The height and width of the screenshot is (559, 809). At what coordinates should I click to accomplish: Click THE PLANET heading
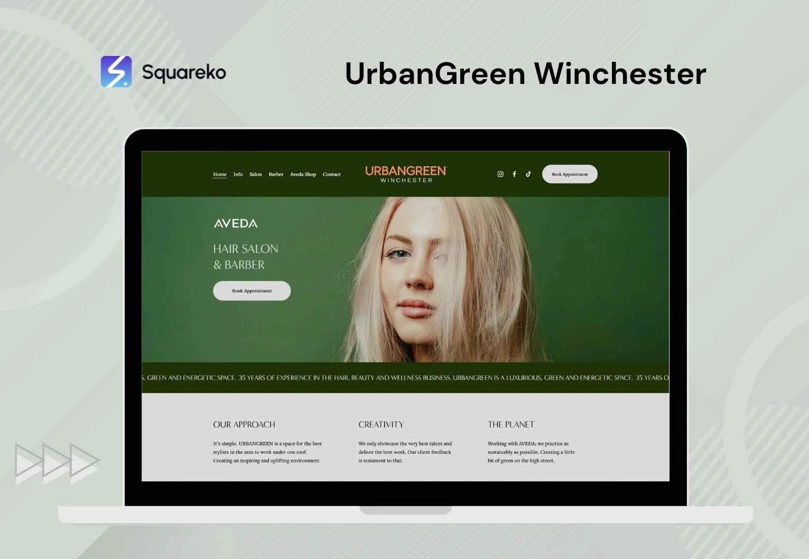tap(511, 424)
